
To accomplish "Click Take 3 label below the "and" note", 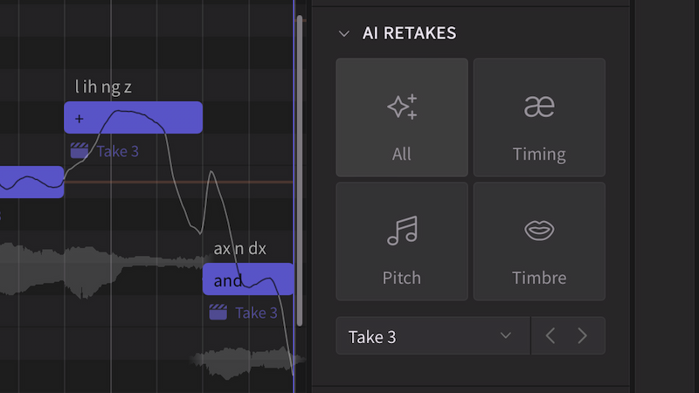I will [x=256, y=313].
